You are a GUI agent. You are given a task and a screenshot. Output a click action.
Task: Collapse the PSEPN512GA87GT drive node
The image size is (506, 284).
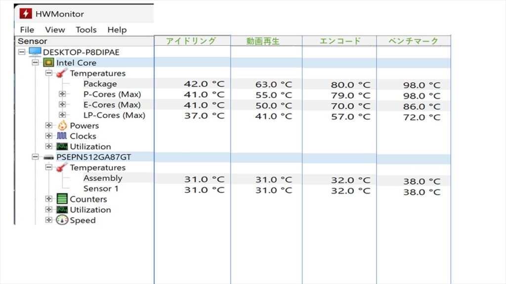[35, 157]
